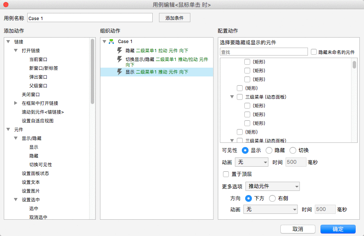Choose the 下方 direction radio button
The height and width of the screenshot is (236, 364).
pyautogui.click(x=249, y=198)
